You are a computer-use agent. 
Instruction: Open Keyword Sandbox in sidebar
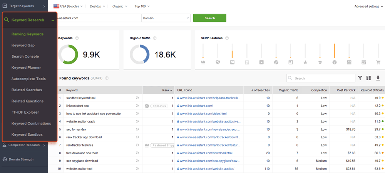[x=27, y=135]
